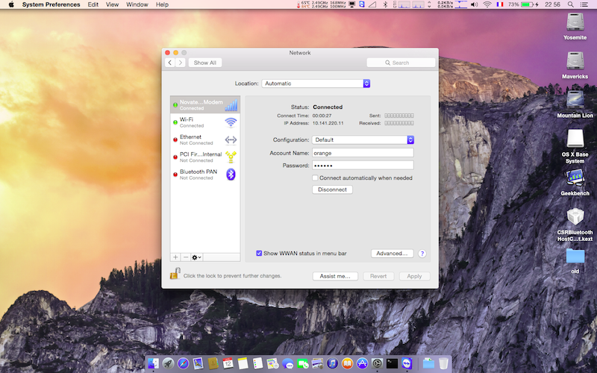Click the Account Name field
The height and width of the screenshot is (373, 597).
[362, 153]
